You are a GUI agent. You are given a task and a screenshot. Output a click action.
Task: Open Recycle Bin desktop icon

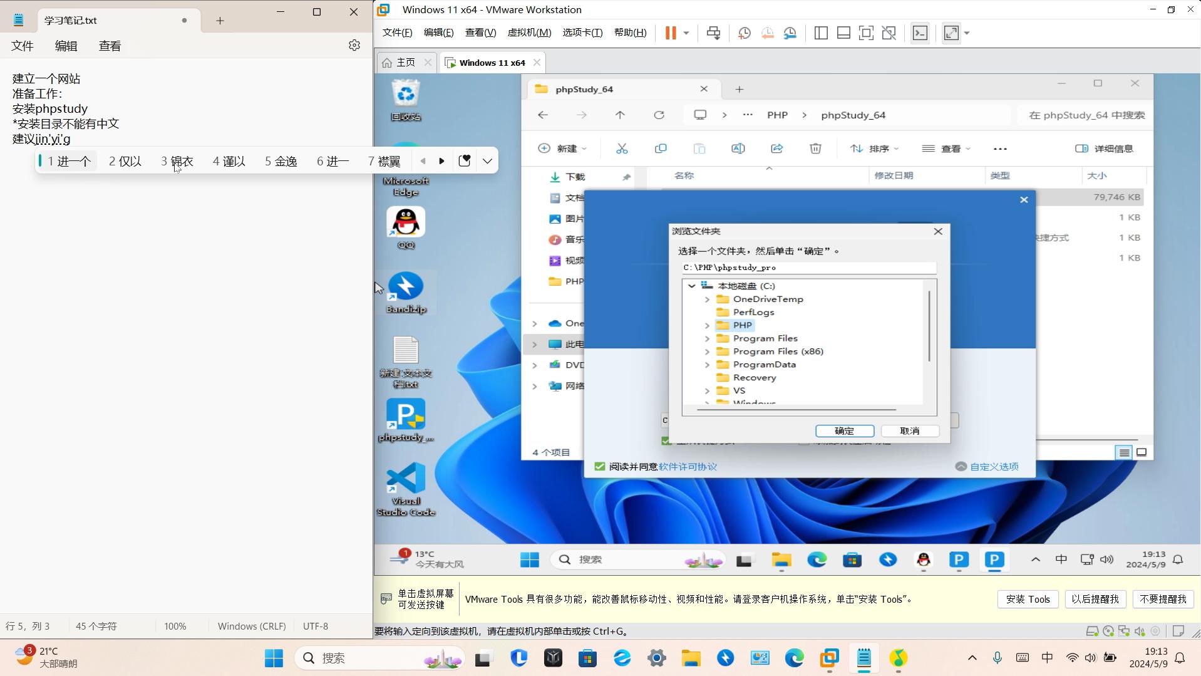406,100
